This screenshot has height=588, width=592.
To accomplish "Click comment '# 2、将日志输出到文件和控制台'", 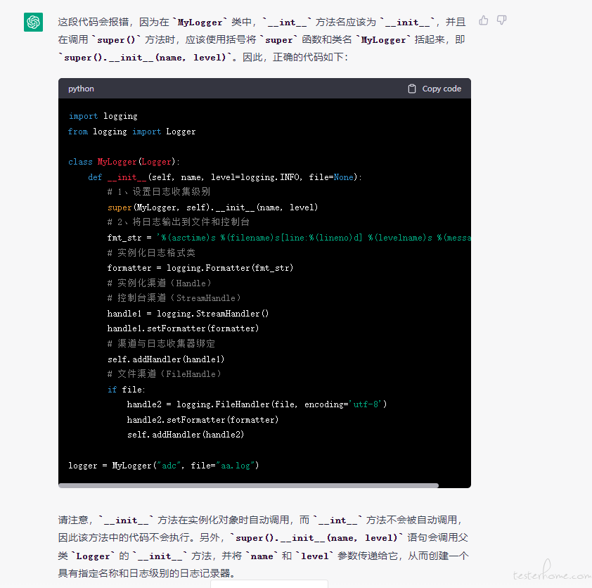I will [x=178, y=222].
